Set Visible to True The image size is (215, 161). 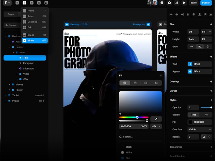(193, 115)
